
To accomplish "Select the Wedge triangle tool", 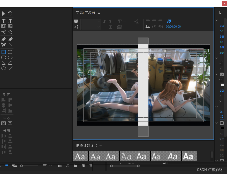I will tap(4, 63).
